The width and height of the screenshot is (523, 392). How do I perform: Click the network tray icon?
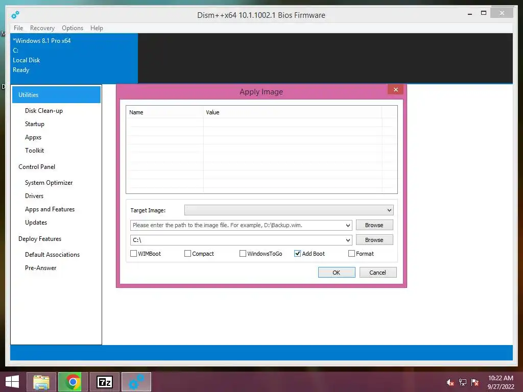point(463,382)
